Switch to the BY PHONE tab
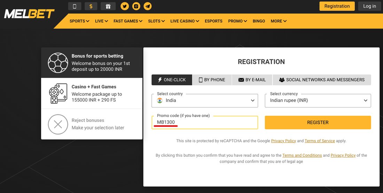The width and height of the screenshot is (383, 193). 212,80
